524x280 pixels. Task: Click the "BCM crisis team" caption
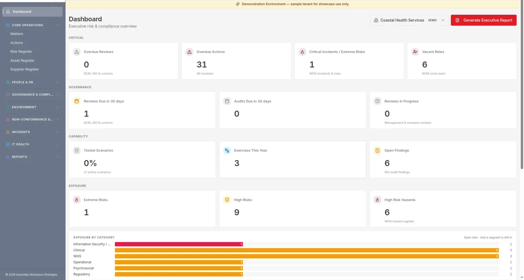tap(434, 74)
